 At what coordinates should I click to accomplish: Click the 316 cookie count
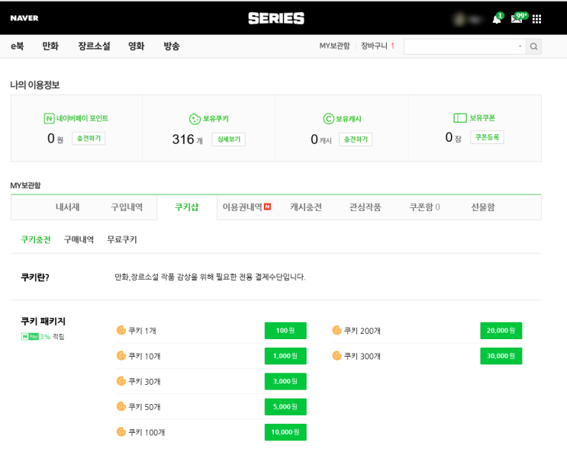[183, 139]
